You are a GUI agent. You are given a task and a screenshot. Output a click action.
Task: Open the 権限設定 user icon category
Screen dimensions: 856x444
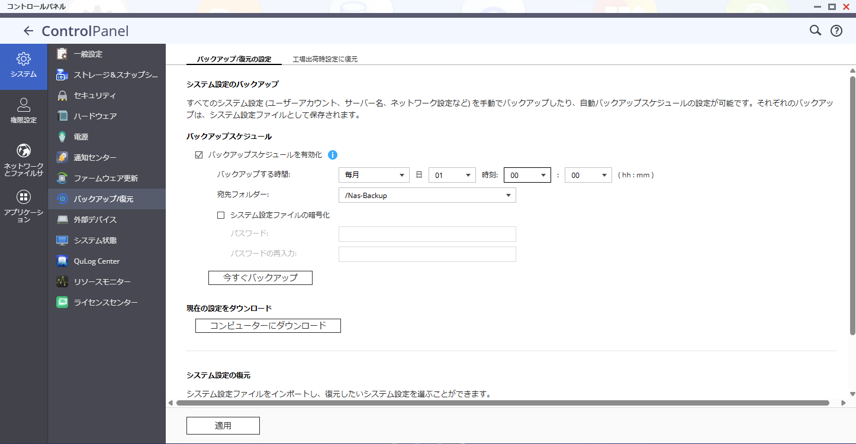point(24,111)
